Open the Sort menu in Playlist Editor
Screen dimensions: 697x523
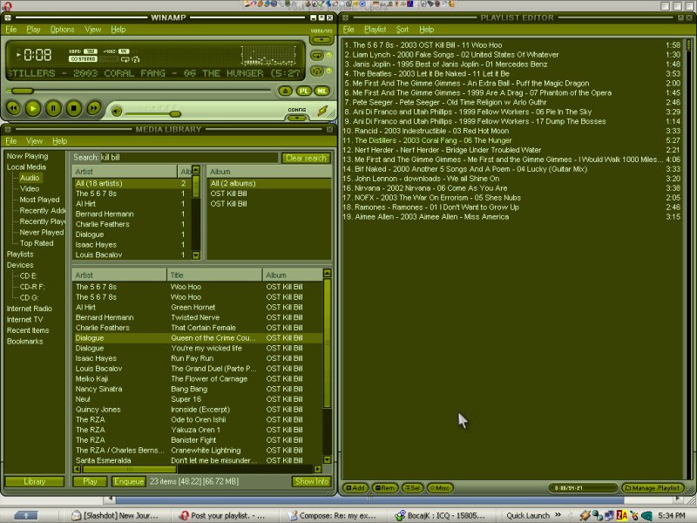point(403,30)
